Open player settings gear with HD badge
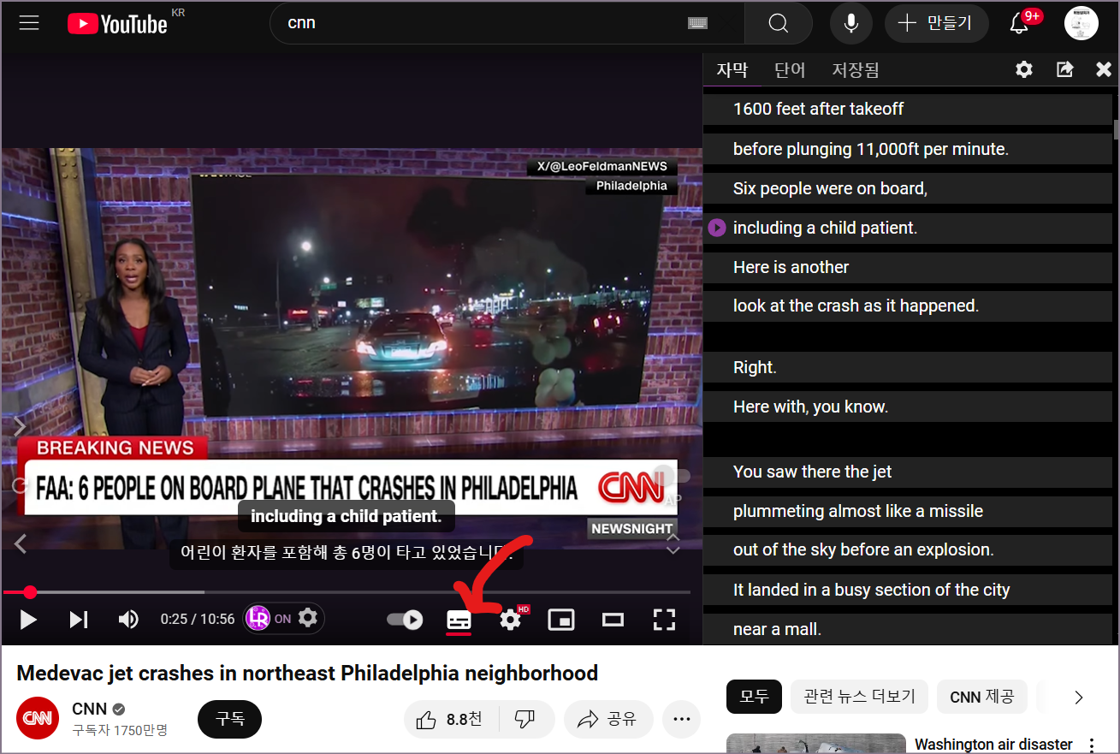 [x=511, y=620]
